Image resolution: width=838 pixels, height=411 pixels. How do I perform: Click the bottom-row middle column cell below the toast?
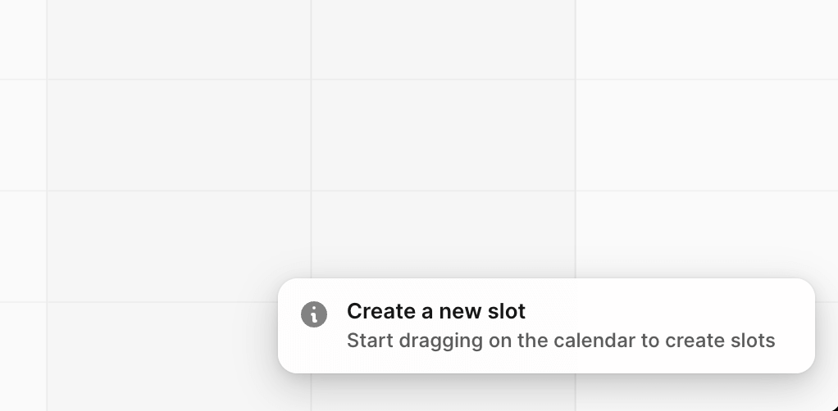[x=443, y=392]
